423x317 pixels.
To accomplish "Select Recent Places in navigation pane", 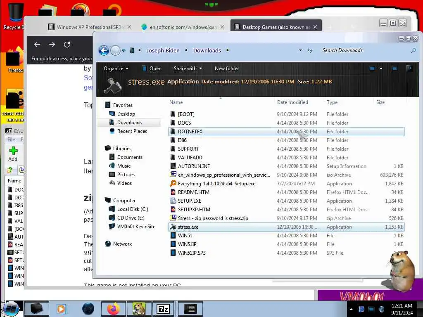I will (x=132, y=131).
